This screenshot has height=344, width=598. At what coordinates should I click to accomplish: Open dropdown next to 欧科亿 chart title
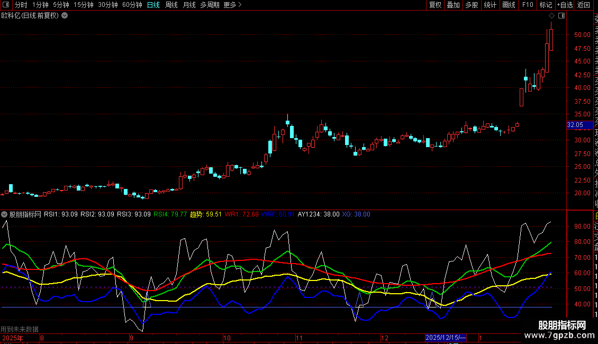[x=65, y=16]
